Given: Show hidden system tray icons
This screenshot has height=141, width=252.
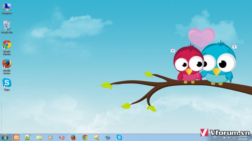Looking at the screenshot, I should pyautogui.click(x=220, y=138).
